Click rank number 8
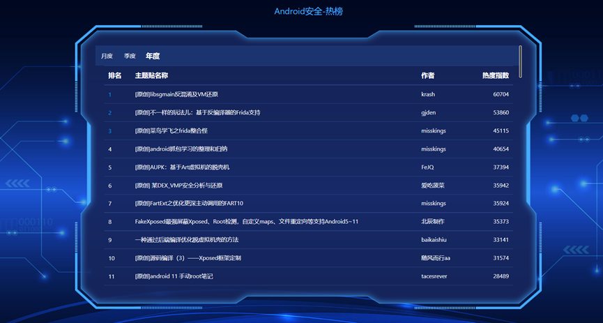The image size is (603, 323). 110,222
